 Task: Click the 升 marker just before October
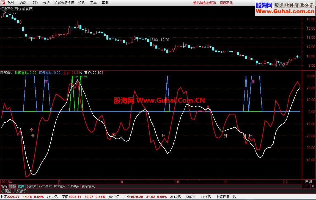click(x=163, y=136)
